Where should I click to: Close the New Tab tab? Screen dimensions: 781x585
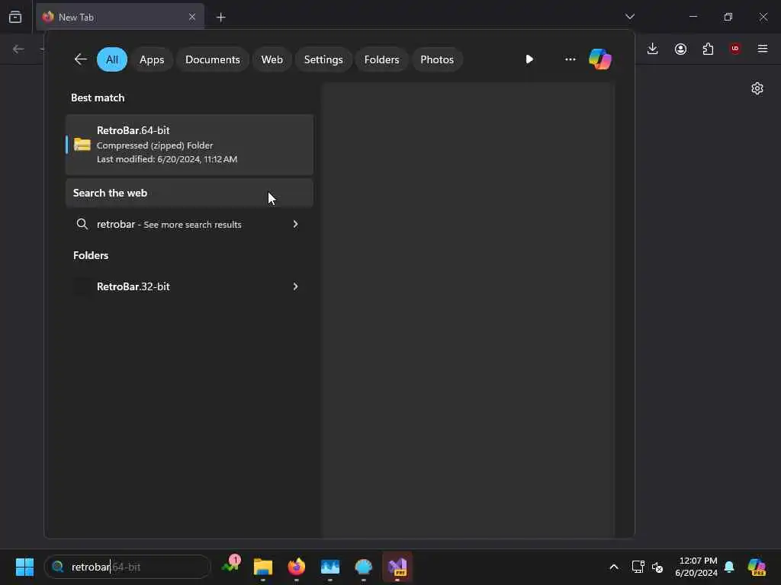coord(192,17)
